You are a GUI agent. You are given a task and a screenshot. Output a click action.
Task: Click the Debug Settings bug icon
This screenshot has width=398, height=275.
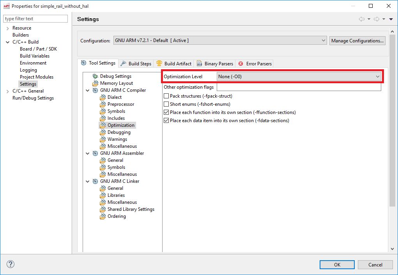pos(95,76)
